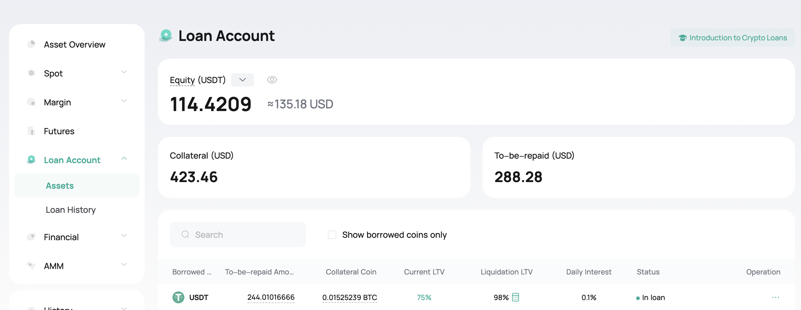Expand the Financial menu chevron

124,235
